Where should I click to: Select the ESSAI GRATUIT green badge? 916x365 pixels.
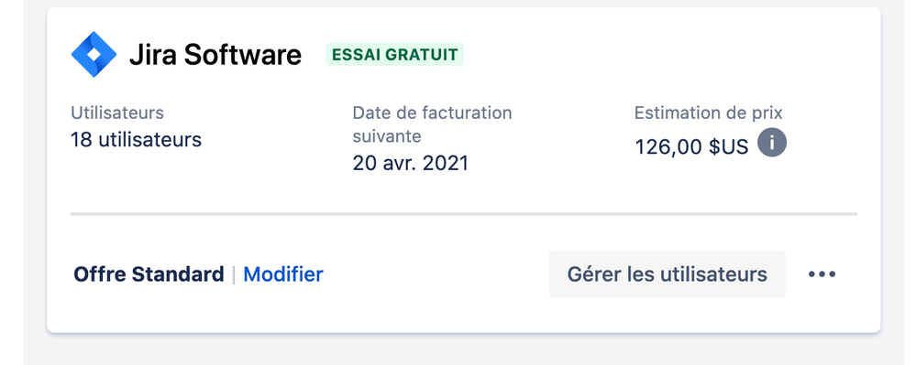395,55
